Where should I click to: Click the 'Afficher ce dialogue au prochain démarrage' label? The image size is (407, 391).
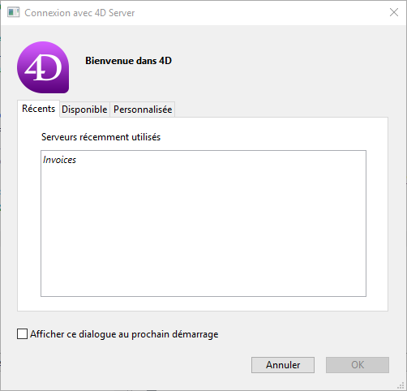(x=124, y=334)
